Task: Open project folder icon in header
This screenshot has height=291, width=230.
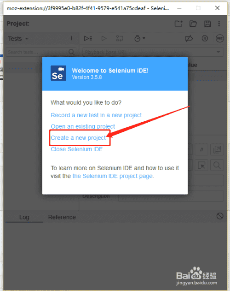Action: [x=193, y=24]
